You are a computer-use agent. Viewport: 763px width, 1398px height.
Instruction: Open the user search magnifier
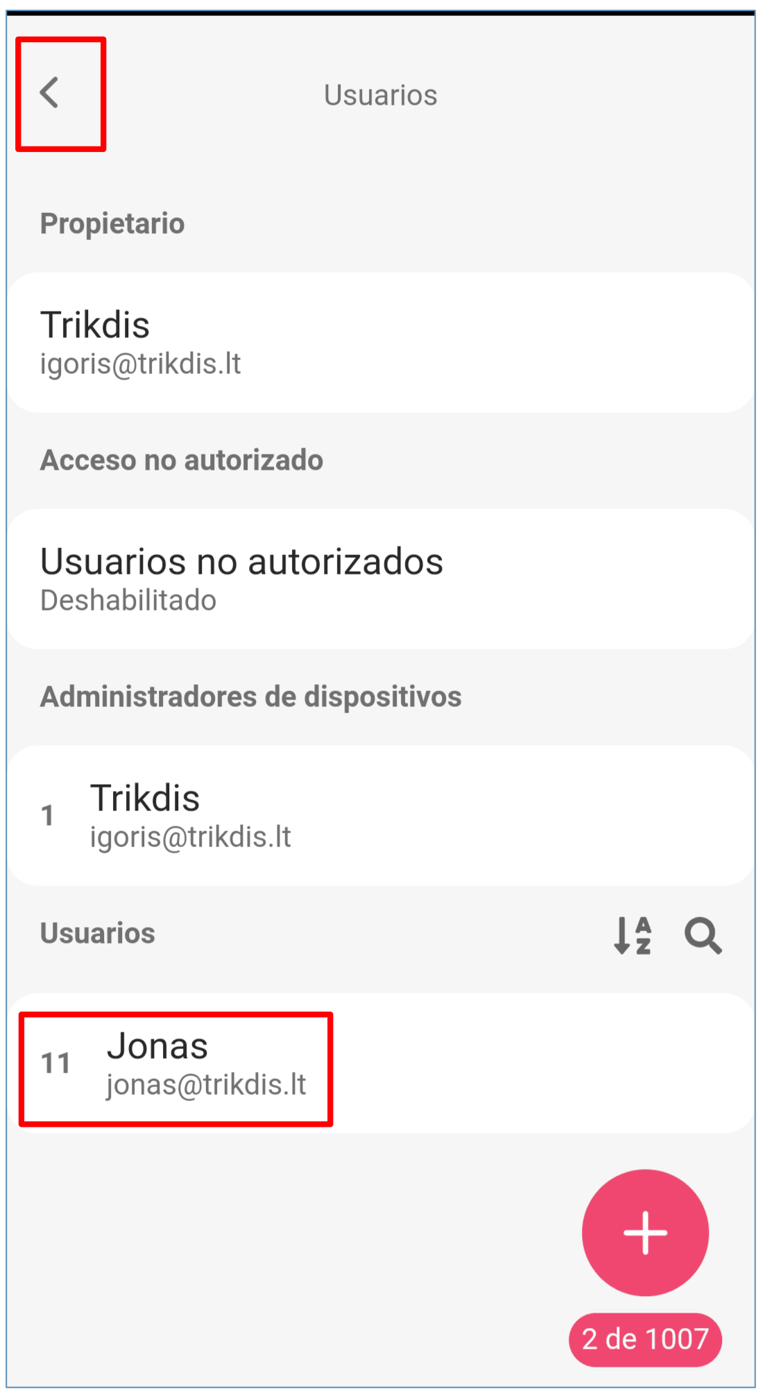pyautogui.click(x=703, y=935)
